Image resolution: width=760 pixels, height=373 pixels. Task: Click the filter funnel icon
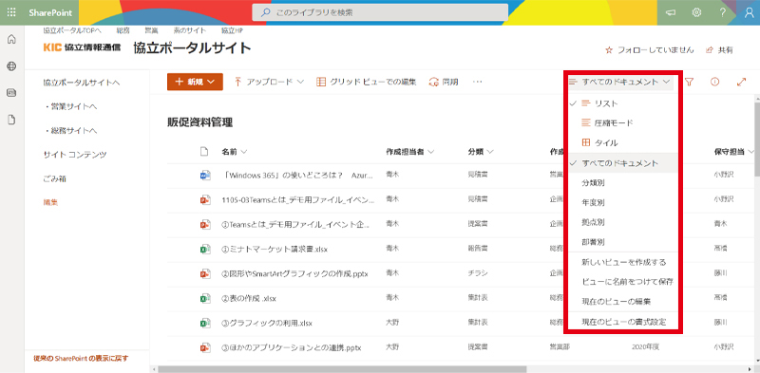(690, 82)
